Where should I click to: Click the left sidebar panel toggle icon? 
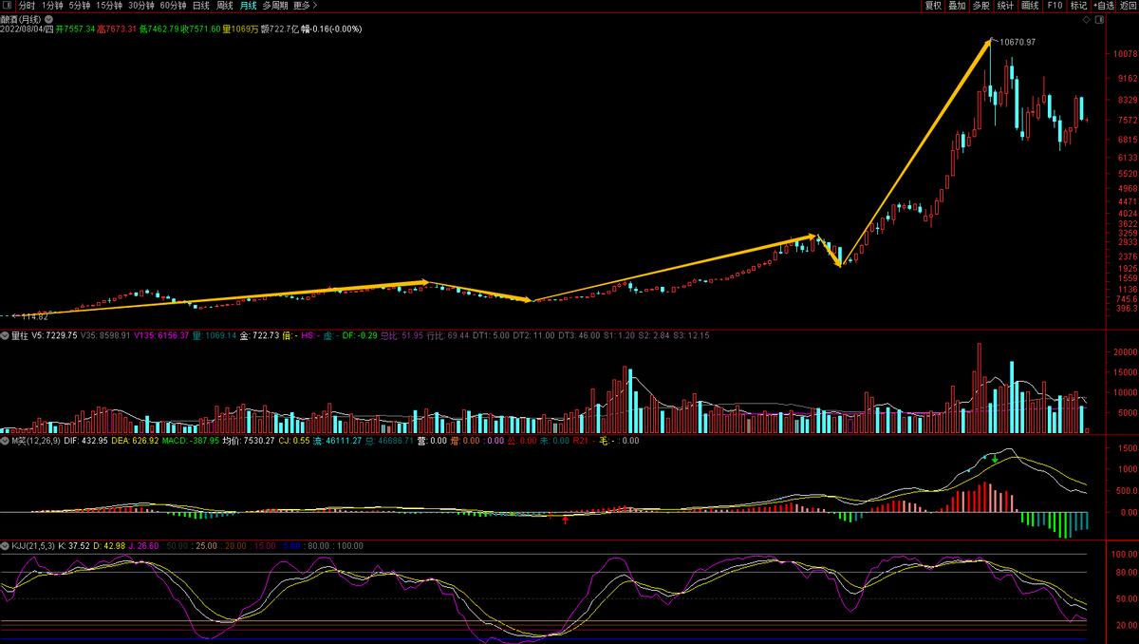(9, 6)
